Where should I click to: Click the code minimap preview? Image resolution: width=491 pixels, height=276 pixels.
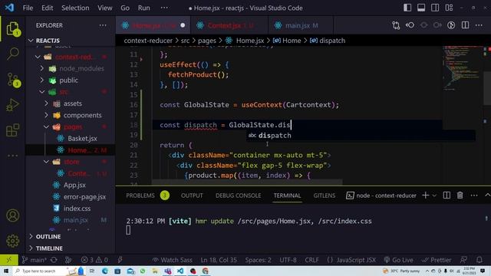(463, 69)
